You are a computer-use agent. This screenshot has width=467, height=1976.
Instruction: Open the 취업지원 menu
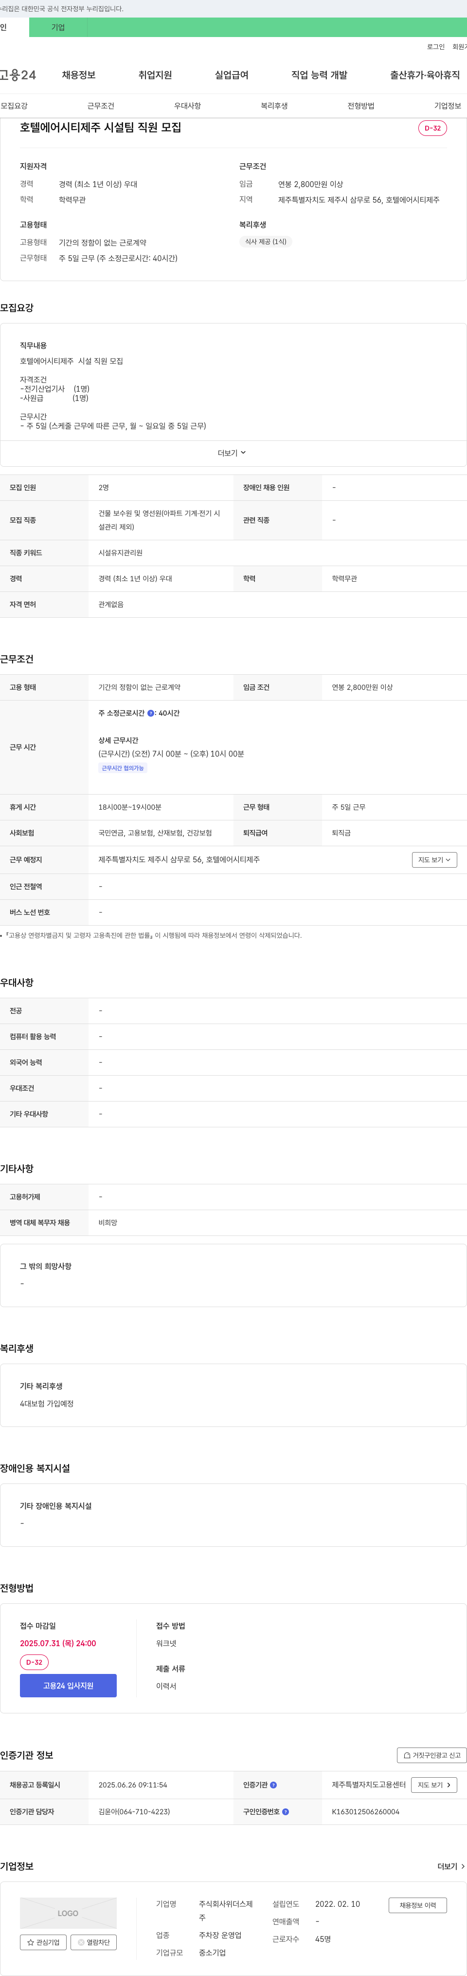pyautogui.click(x=155, y=75)
